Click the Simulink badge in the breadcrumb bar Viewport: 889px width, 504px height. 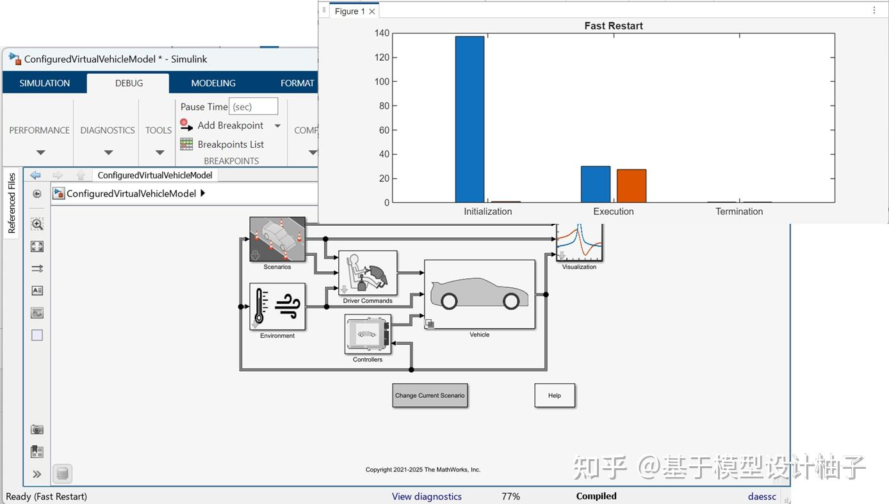click(x=58, y=193)
